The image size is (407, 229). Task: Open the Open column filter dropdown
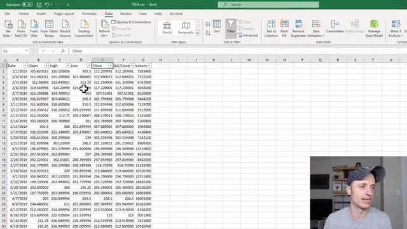click(46, 66)
